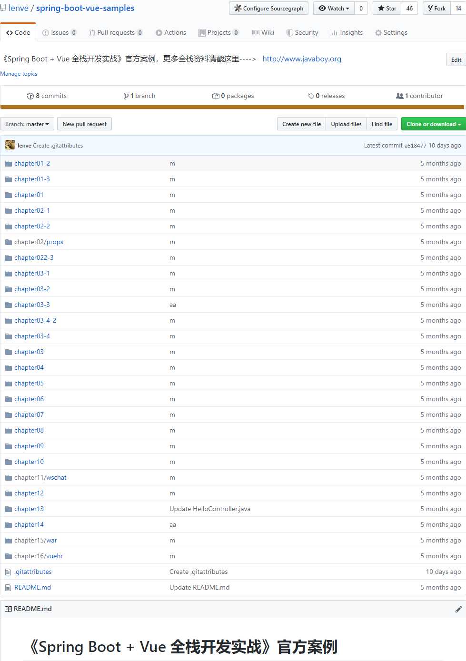Open the Security tab
This screenshot has height=661, width=466.
click(x=302, y=32)
